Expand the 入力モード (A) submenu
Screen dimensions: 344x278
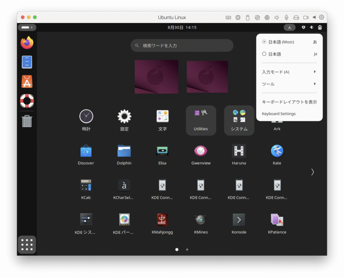(x=289, y=72)
